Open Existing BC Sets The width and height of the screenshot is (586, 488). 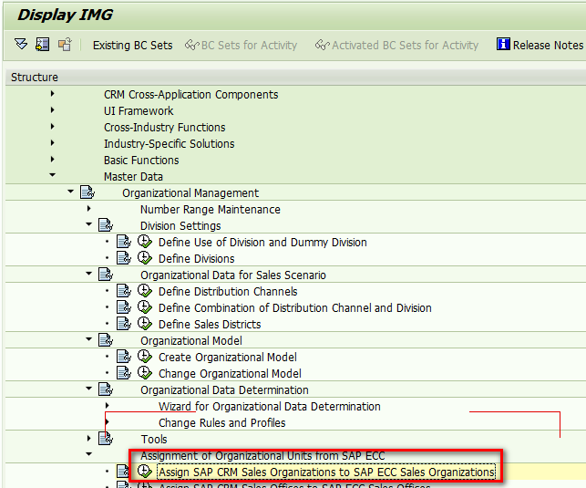(x=133, y=46)
